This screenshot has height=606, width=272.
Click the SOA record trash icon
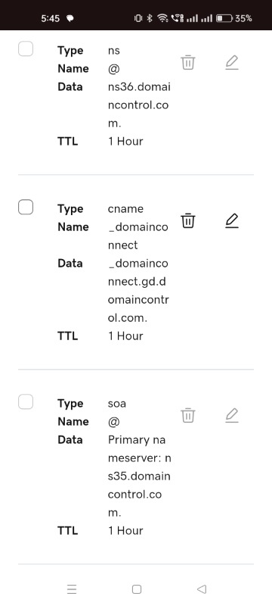coord(188,415)
